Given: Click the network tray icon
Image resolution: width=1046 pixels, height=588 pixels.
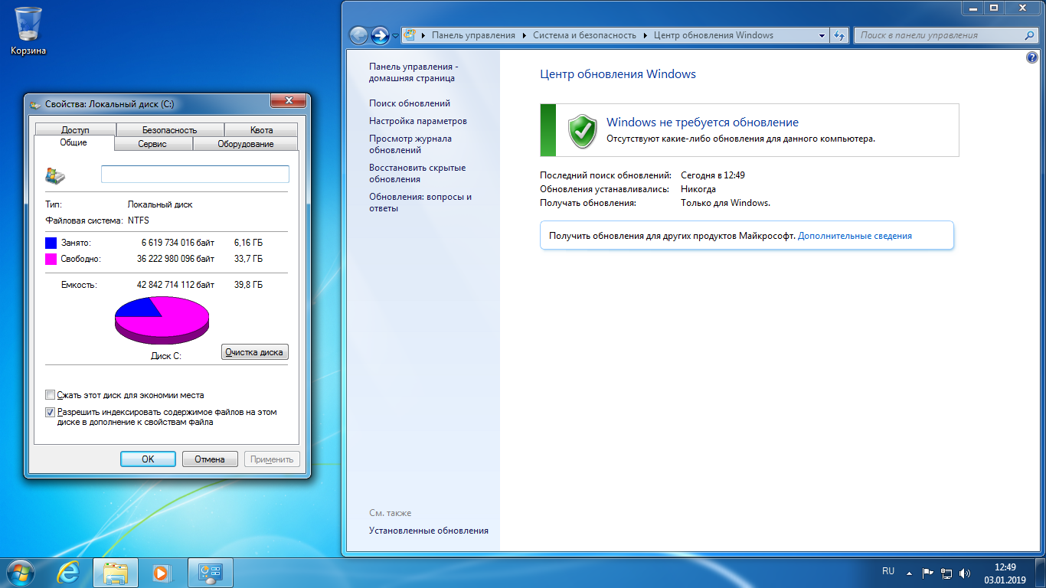Looking at the screenshot, I should 946,572.
